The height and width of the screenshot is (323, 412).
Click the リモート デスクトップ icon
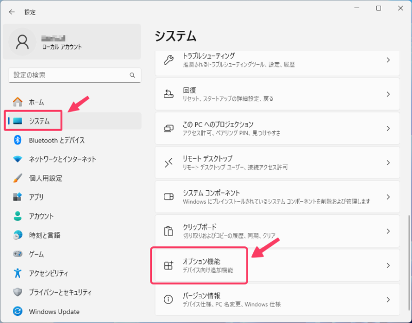point(168,163)
